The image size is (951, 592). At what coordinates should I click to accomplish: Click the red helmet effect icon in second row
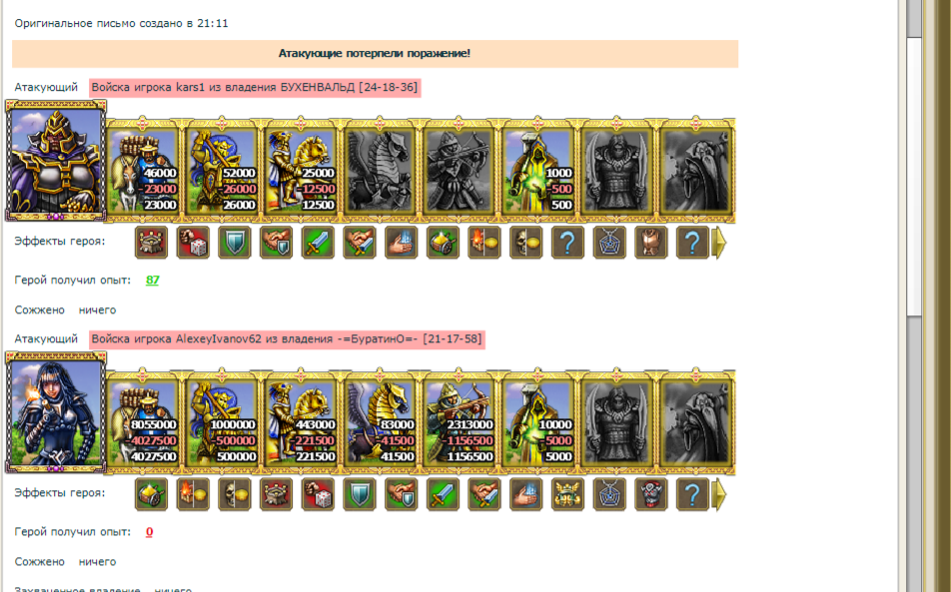[650, 494]
